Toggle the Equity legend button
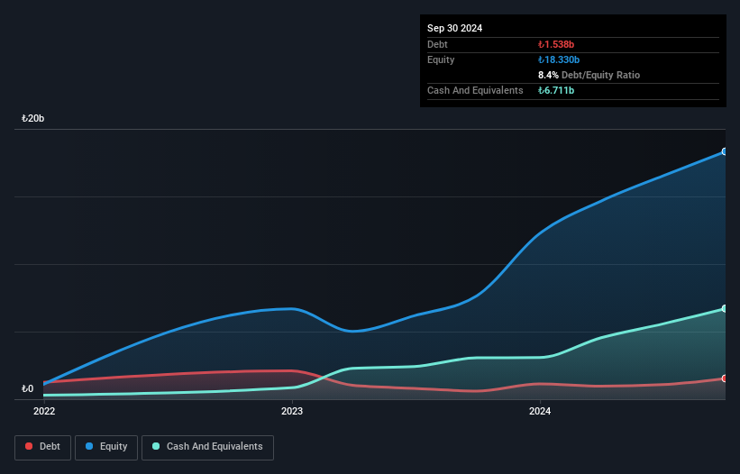This screenshot has height=474, width=740. 106,447
